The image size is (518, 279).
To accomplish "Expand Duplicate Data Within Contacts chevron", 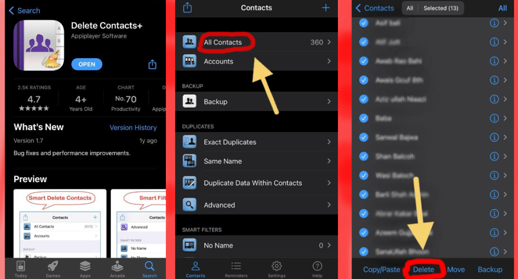I will tap(329, 183).
